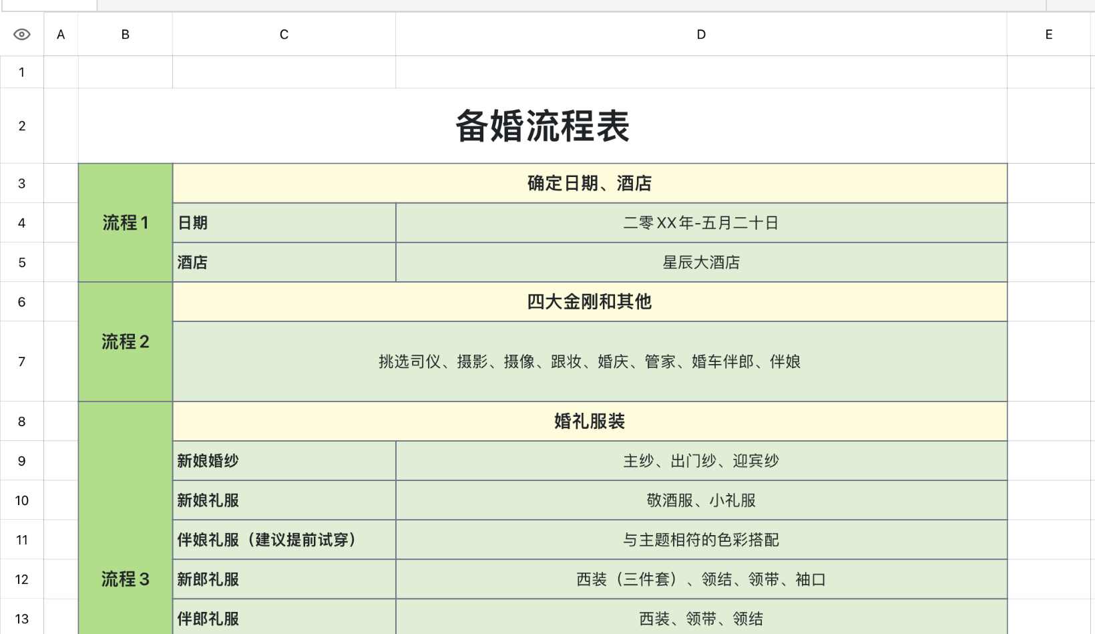Image resolution: width=1095 pixels, height=634 pixels.
Task: Toggle the eye visibility icon in corner
Action: [21, 34]
